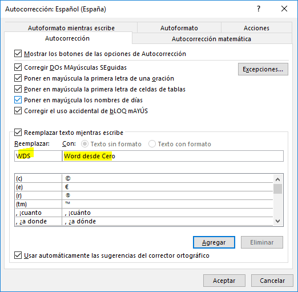Click the Agregar button
This screenshot has height=292, width=298.
click(214, 242)
